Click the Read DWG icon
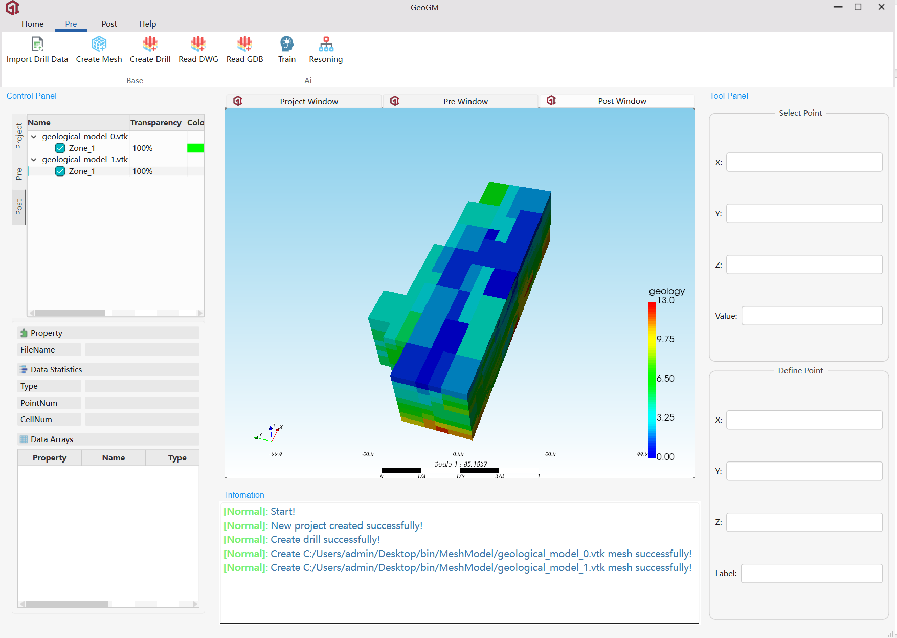The width and height of the screenshot is (897, 638). [198, 45]
